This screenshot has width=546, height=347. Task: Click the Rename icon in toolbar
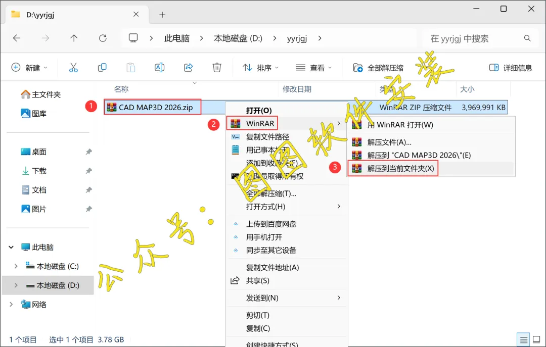pyautogui.click(x=159, y=68)
